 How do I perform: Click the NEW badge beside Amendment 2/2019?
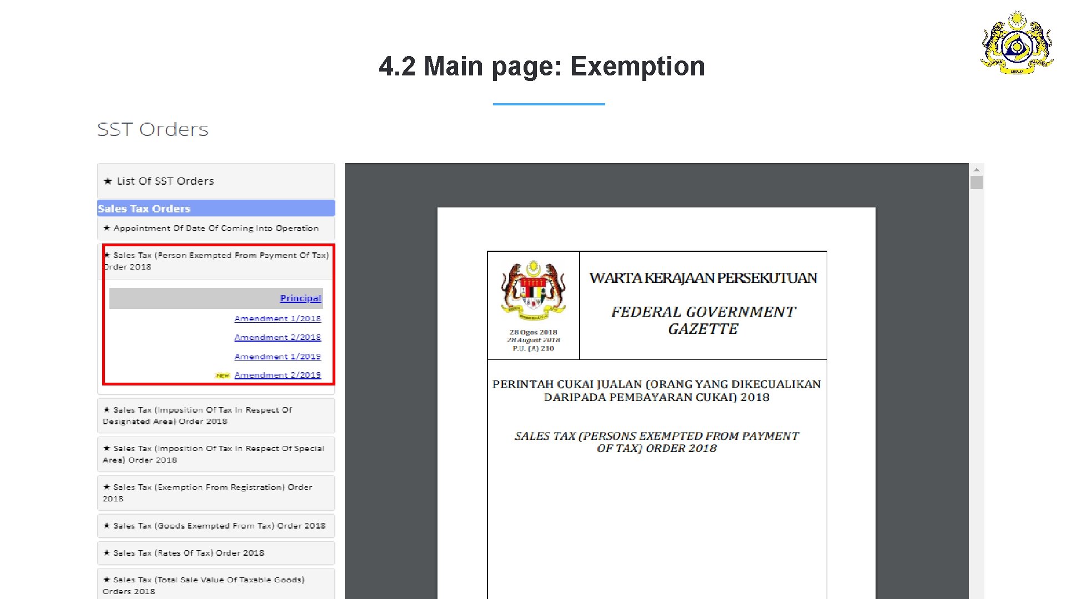click(x=223, y=375)
